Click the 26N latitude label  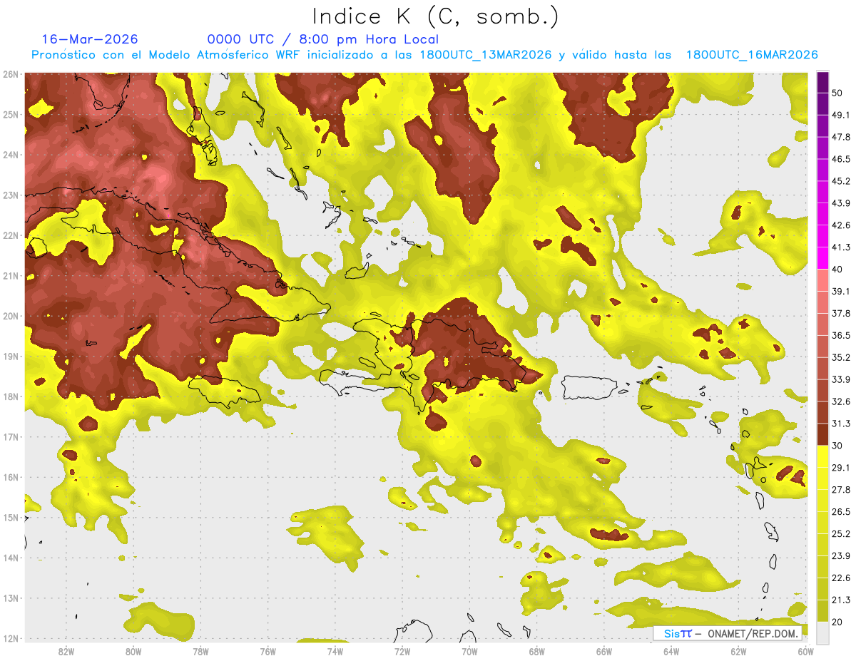point(10,74)
